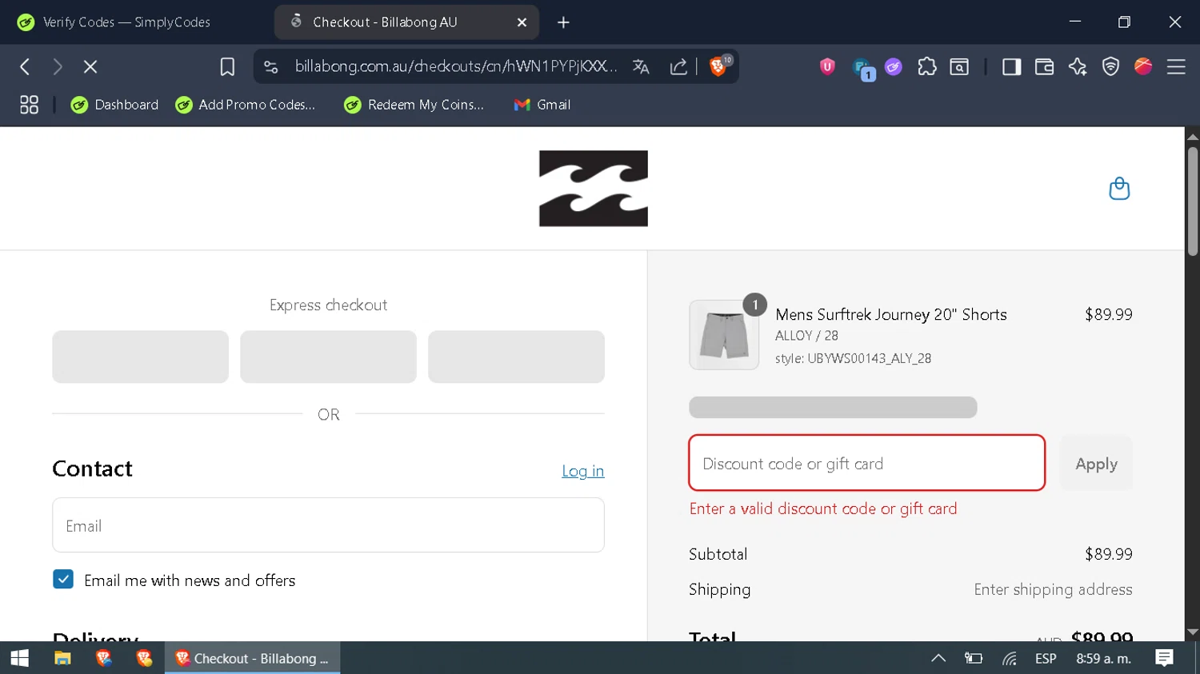
Task: Select the Checkout - Billabong taskbar window
Action: click(x=253, y=658)
